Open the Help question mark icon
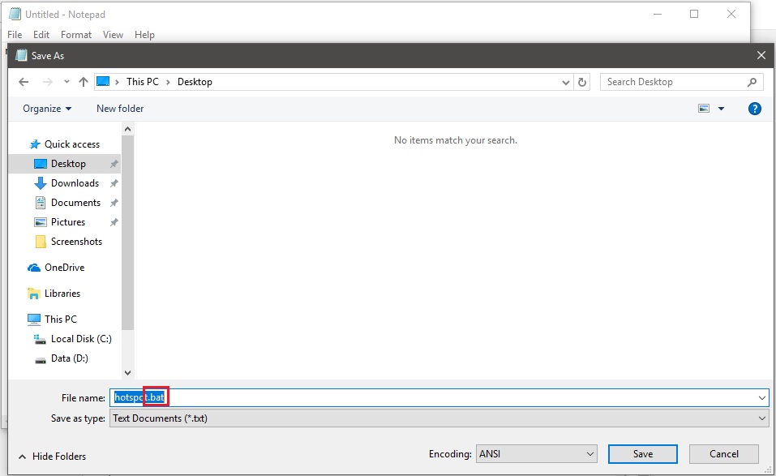Viewport: 776px width, 476px height. click(x=755, y=108)
